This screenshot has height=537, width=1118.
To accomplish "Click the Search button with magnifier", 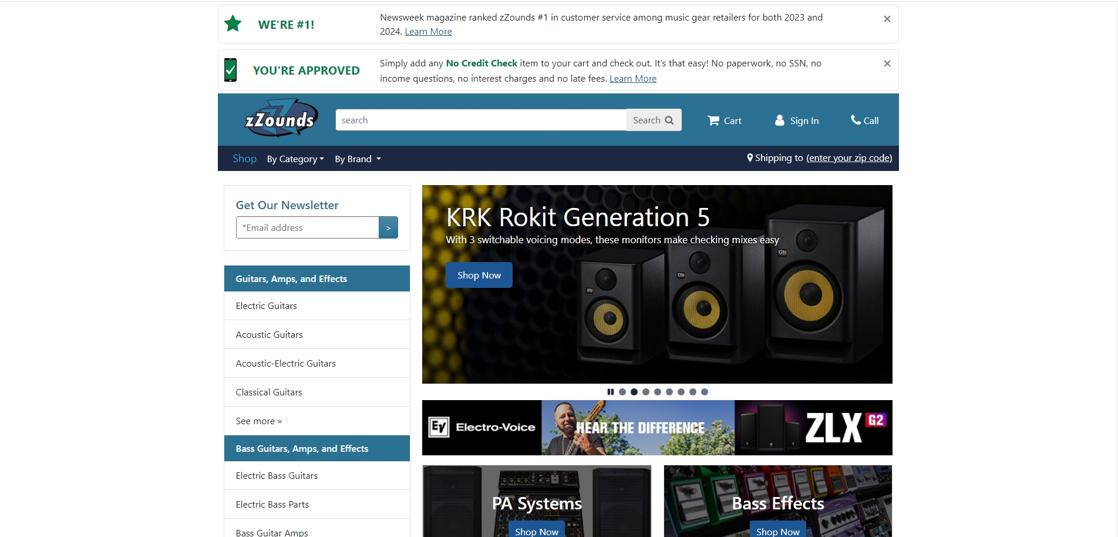I will coord(654,120).
